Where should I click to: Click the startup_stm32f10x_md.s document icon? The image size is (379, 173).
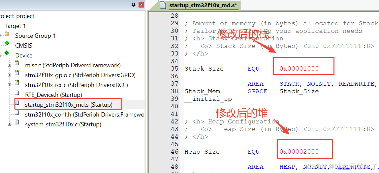(x=17, y=102)
